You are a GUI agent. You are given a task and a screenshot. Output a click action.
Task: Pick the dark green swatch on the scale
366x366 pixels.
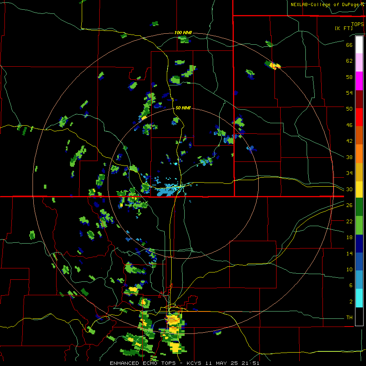(359, 207)
